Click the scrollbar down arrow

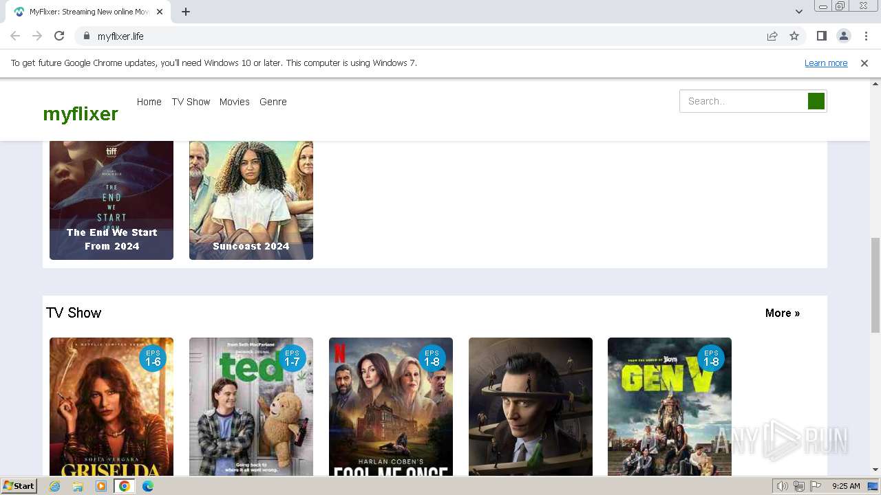click(x=875, y=470)
